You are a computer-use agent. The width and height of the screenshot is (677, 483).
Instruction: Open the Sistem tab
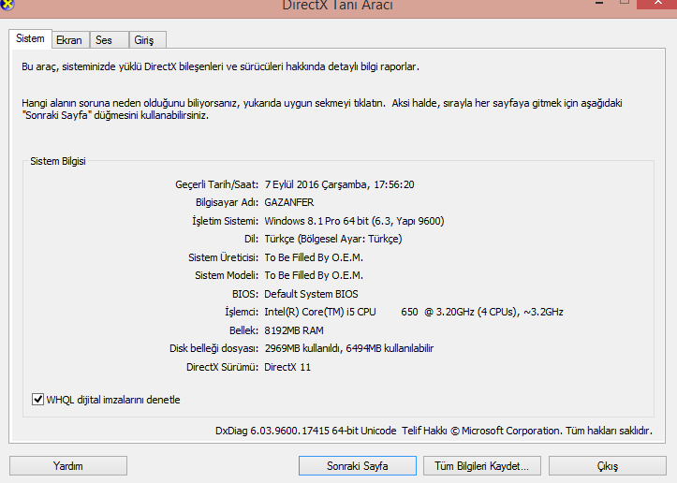30,38
